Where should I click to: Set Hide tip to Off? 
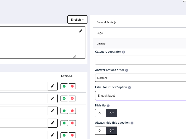pos(111,113)
